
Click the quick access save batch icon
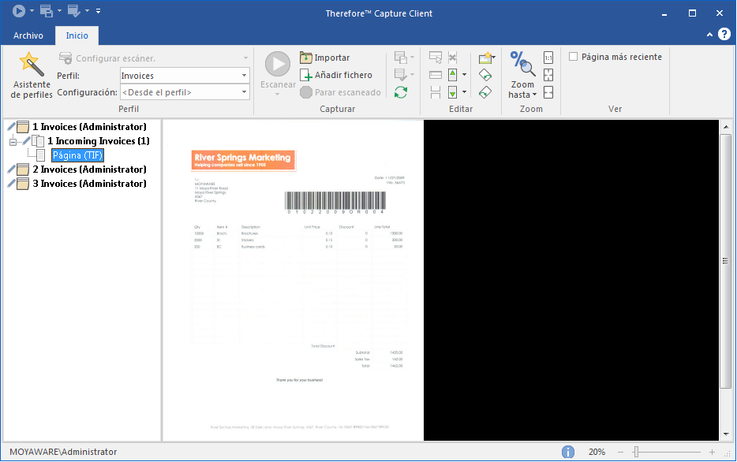[47, 11]
